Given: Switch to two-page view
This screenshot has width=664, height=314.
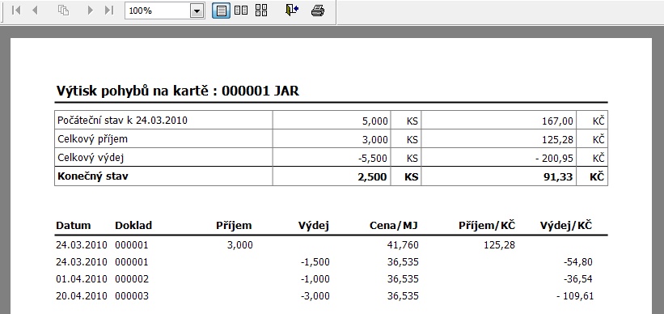Looking at the screenshot, I should tap(241, 11).
